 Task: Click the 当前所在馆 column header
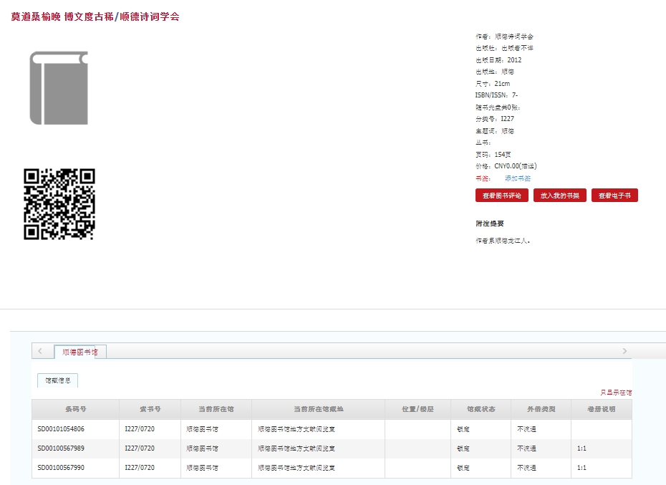pos(216,409)
